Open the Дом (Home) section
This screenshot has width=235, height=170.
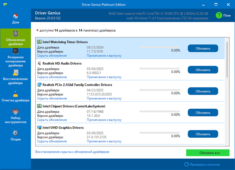[15, 18]
